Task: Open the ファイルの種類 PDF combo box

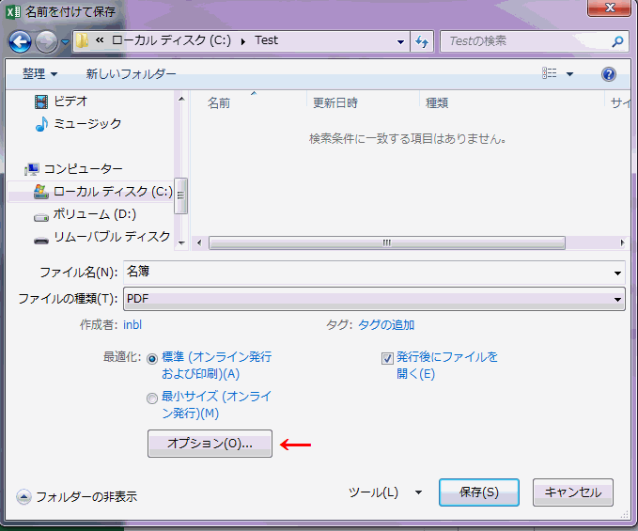Action: (374, 299)
